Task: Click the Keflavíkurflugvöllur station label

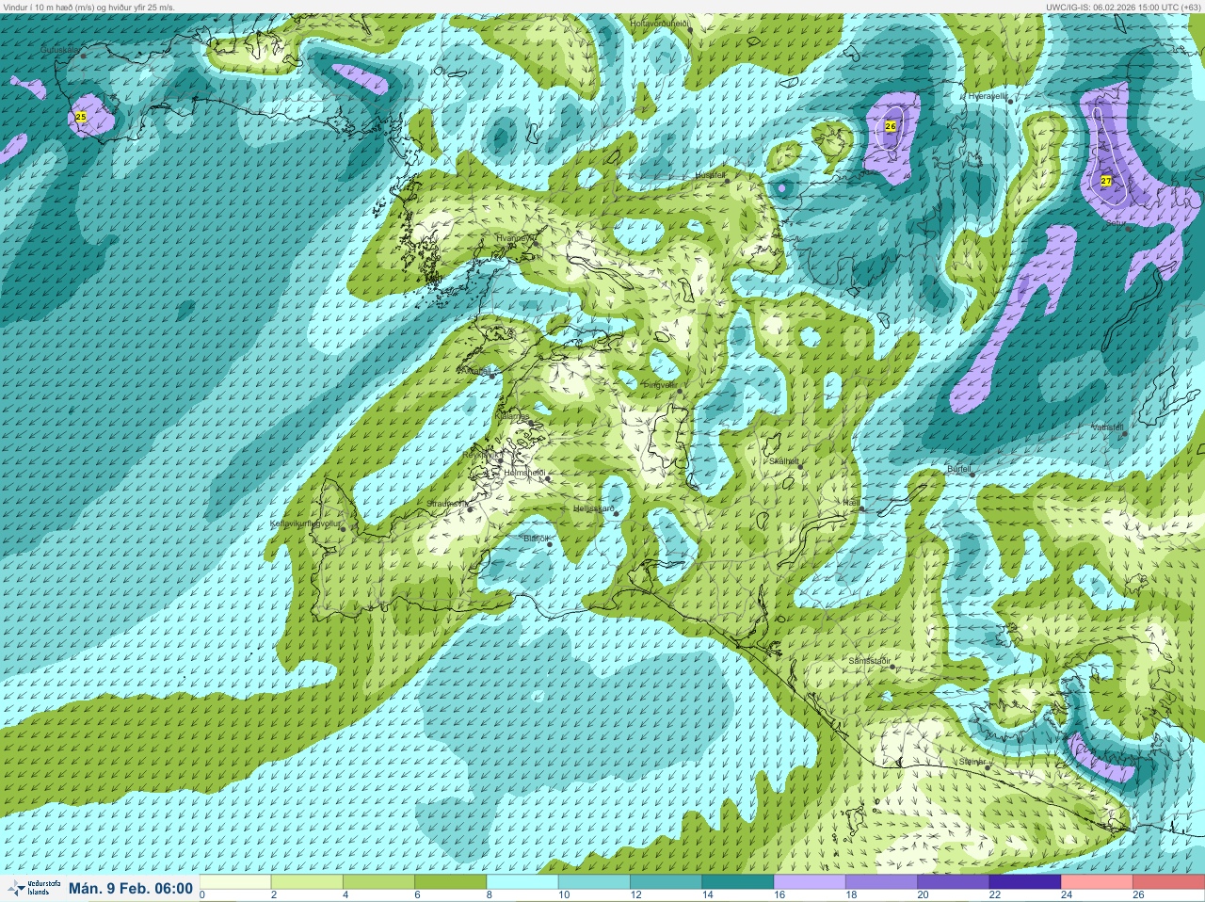Action: (304, 523)
